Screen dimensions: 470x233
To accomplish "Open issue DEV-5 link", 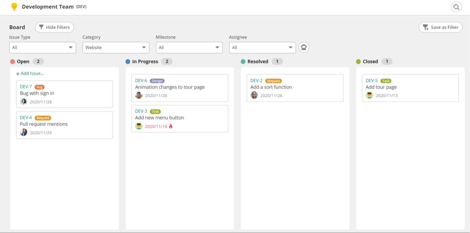I will [372, 81].
